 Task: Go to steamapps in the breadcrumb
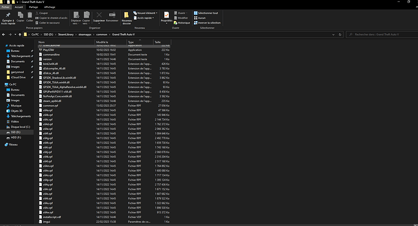(x=85, y=34)
